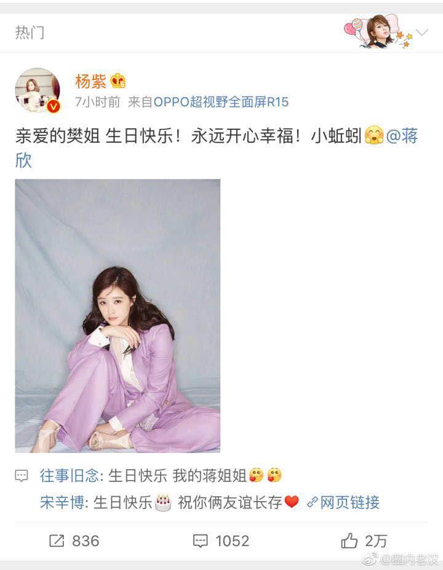Open commenter 往事旧念's profile
Screen dimensions: 443x570
(69, 475)
